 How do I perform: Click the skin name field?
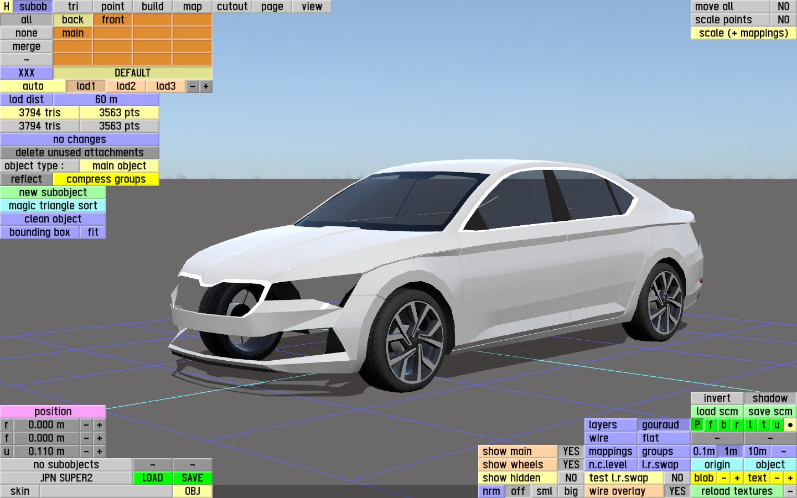point(106,491)
